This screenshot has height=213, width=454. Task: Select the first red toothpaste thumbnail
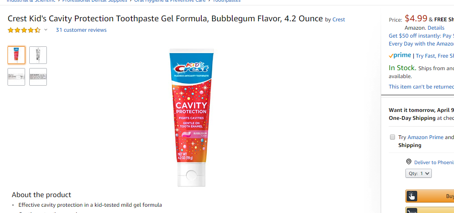(16, 55)
